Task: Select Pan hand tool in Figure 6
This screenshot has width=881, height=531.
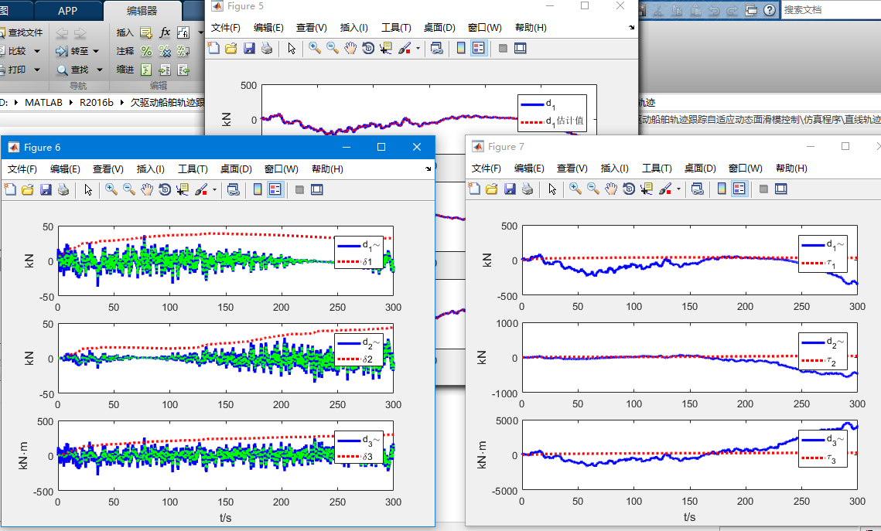Action: [x=147, y=189]
